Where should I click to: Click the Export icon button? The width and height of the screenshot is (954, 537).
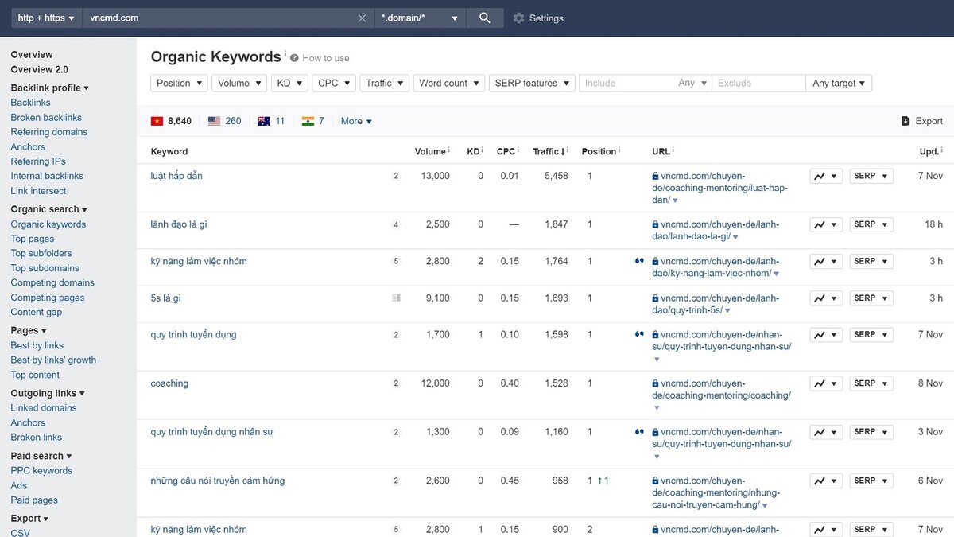click(x=906, y=121)
